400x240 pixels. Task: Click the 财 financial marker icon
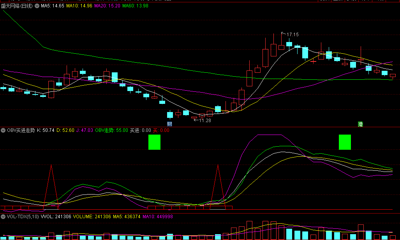point(170,124)
